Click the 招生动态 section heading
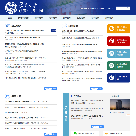The image size is (136, 136). (x=16, y=26)
